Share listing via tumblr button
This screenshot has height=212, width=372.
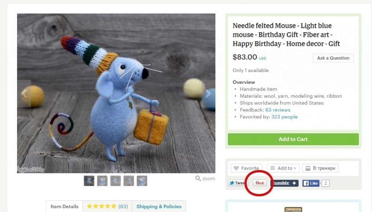(285, 183)
